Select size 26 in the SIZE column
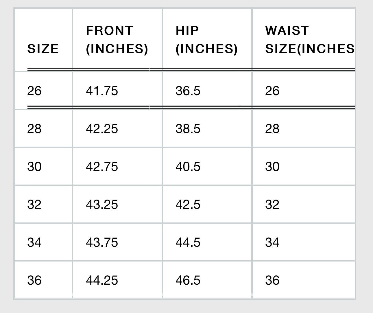The height and width of the screenshot is (313, 373). pyautogui.click(x=34, y=91)
